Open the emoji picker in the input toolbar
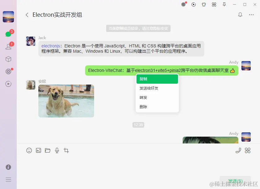The width and height of the screenshot is (260, 189). pos(29,150)
